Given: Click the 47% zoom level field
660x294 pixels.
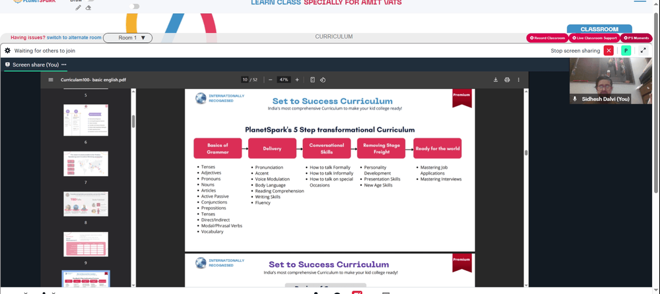Looking at the screenshot, I should 284,80.
